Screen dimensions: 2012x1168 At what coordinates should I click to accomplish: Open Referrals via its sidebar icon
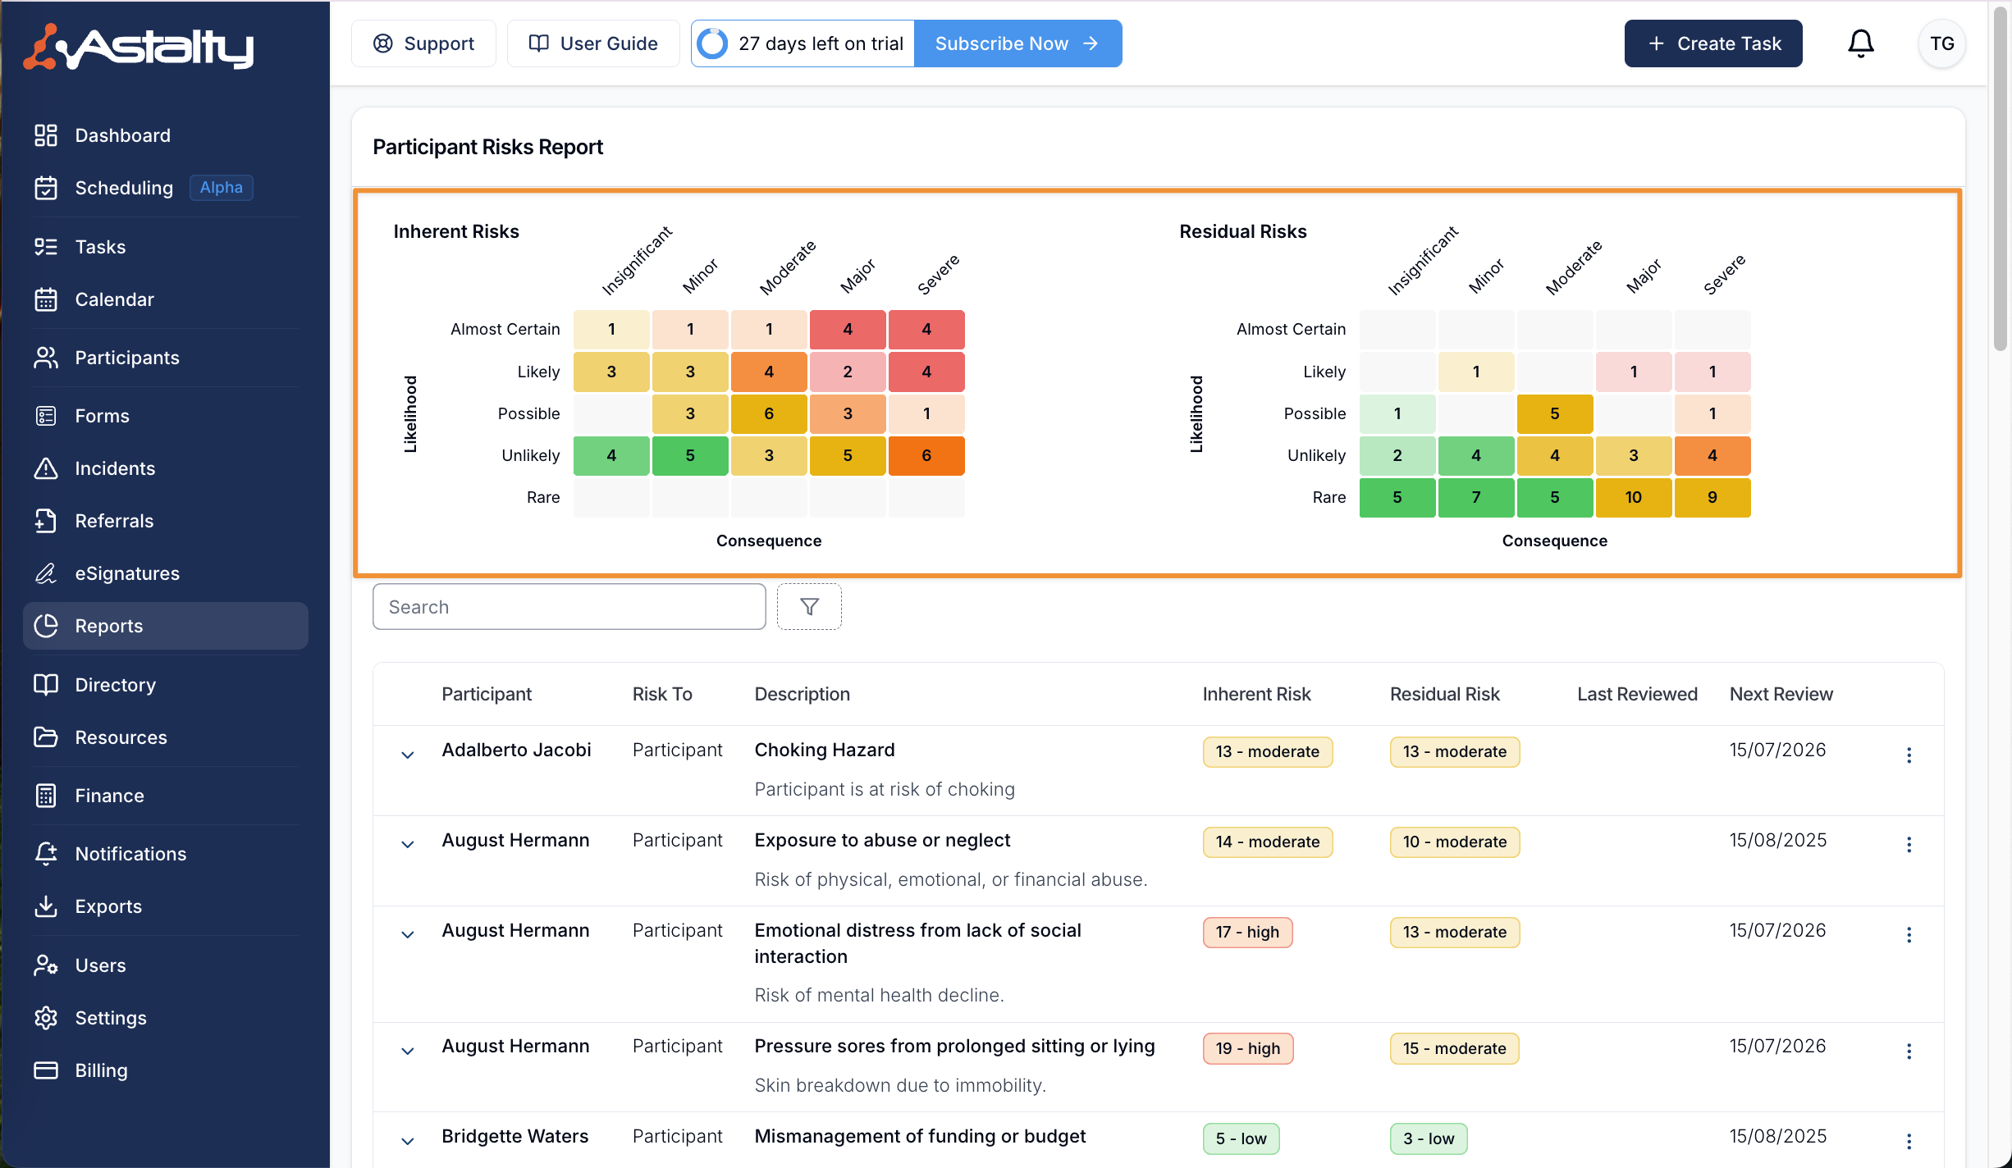coord(46,521)
